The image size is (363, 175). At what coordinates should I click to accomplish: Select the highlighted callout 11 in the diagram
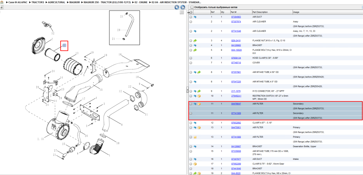coord(64,46)
